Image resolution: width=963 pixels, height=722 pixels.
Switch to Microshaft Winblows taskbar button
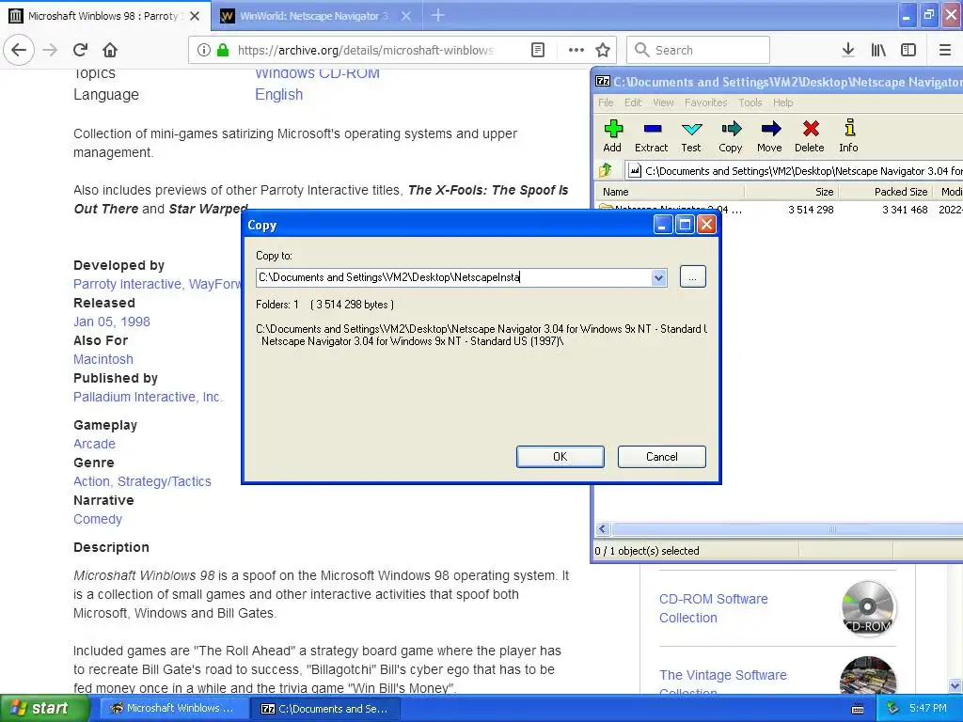(173, 709)
